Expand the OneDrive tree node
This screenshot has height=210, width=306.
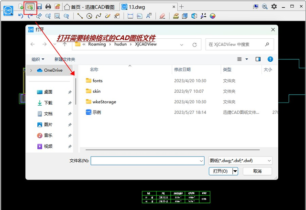(31, 70)
